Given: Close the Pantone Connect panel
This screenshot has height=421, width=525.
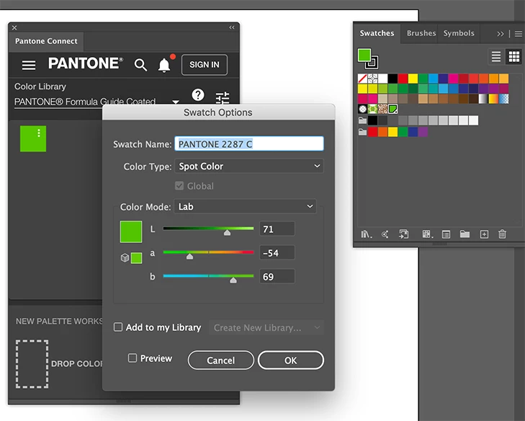Looking at the screenshot, I should pos(14,28).
